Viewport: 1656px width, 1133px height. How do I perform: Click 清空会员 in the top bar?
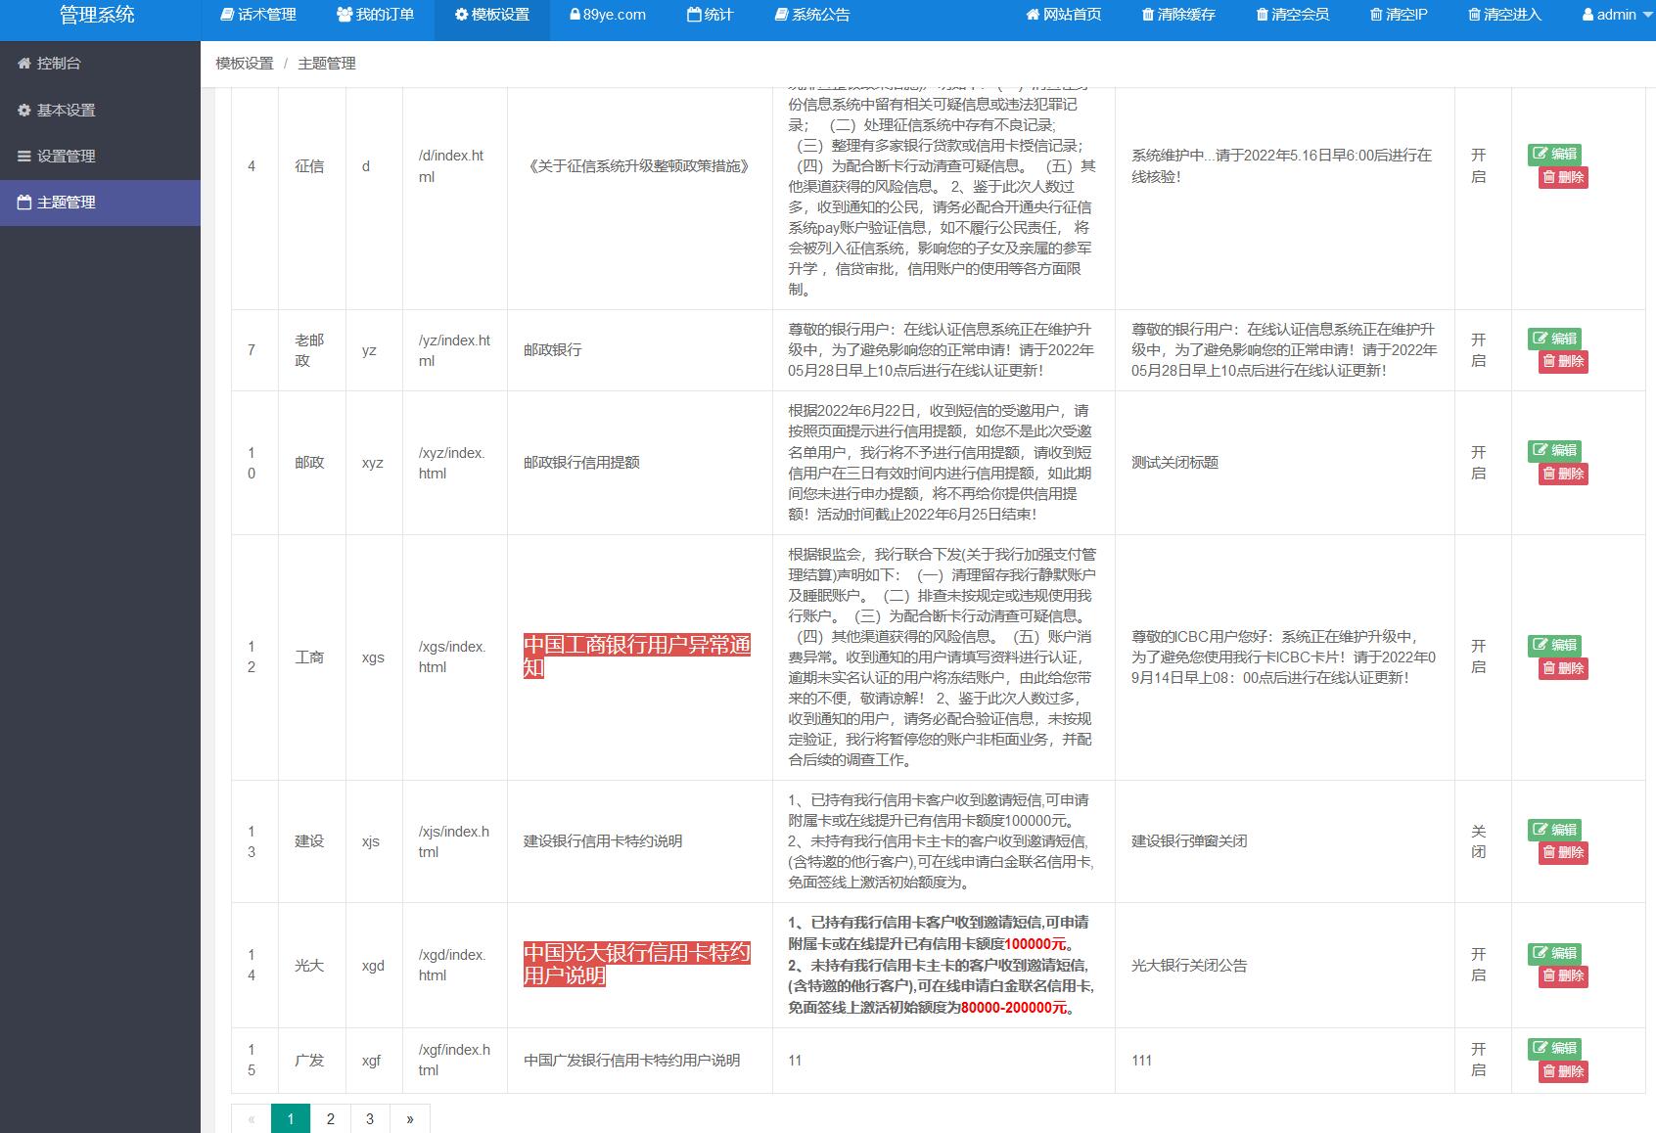[1293, 15]
